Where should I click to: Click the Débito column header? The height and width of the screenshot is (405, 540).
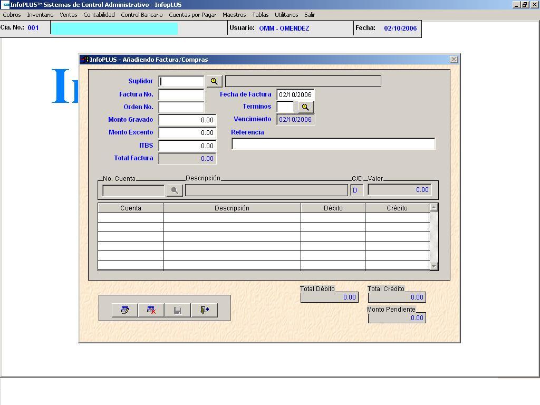tap(333, 208)
